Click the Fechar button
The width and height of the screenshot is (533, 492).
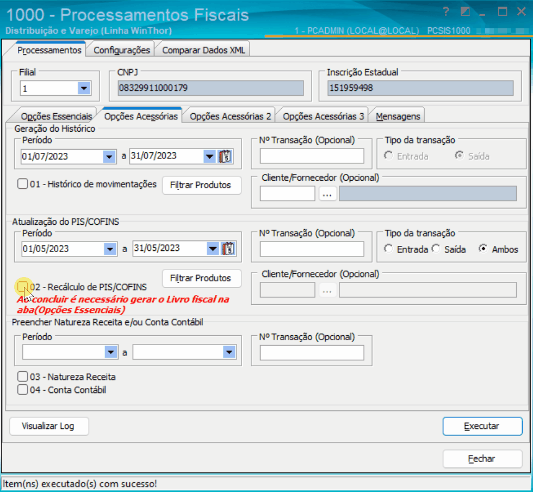pyautogui.click(x=482, y=459)
